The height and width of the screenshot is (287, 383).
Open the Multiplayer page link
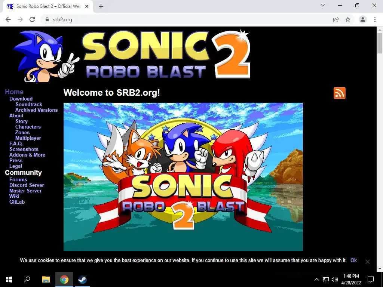pos(28,138)
